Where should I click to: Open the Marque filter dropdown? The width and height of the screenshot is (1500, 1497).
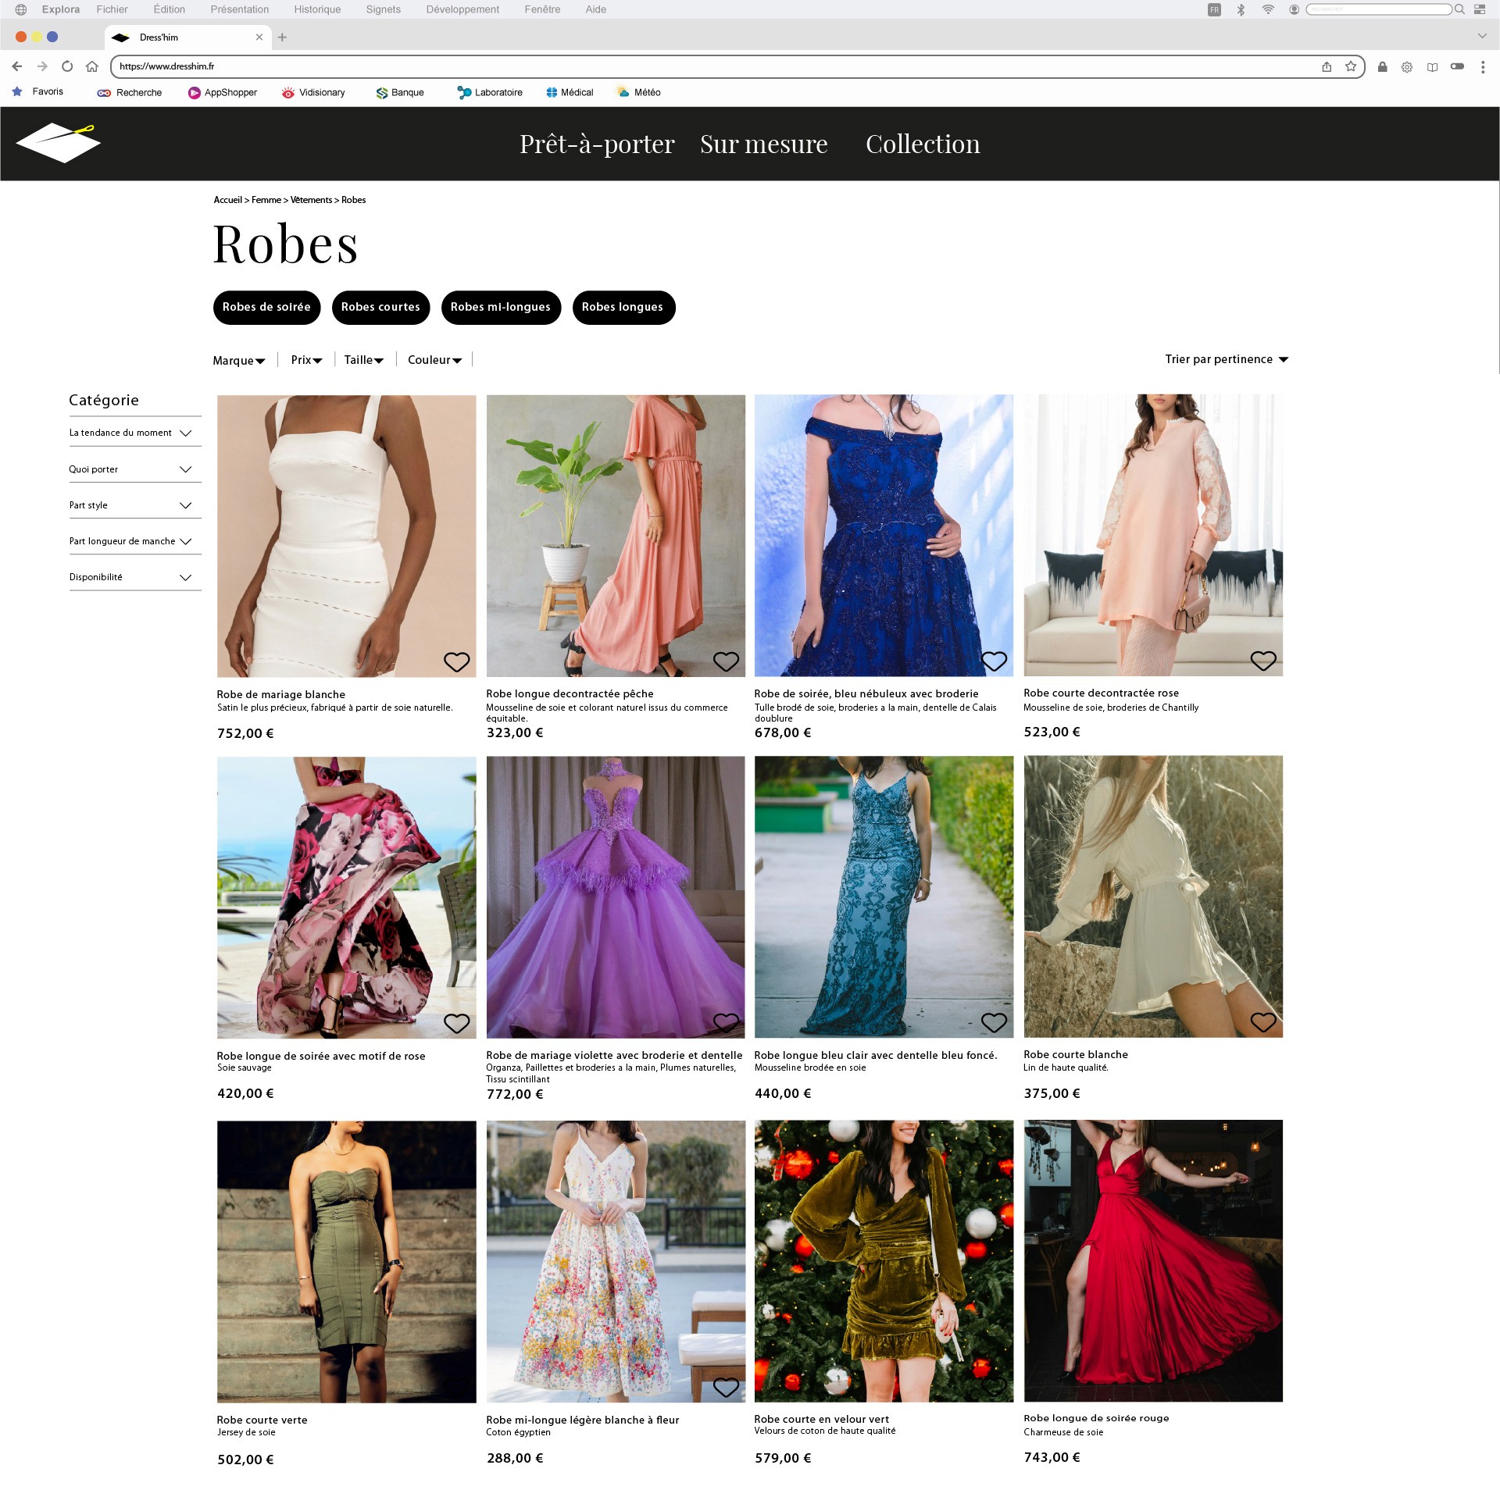tap(238, 360)
